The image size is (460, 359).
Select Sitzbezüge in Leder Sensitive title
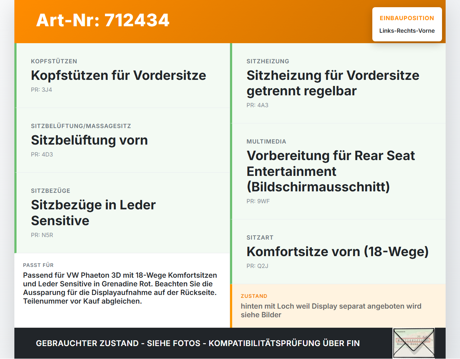click(x=93, y=213)
